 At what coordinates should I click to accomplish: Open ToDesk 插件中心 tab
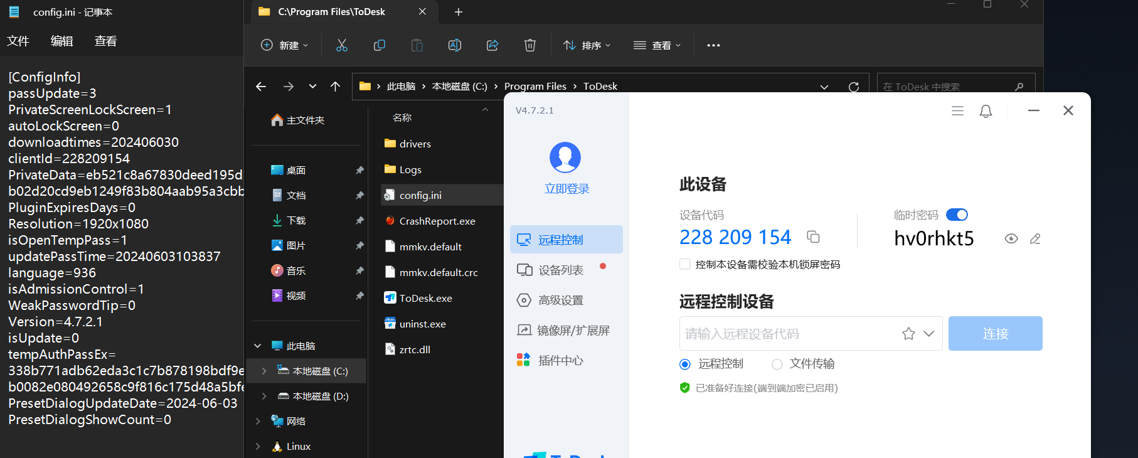566,360
